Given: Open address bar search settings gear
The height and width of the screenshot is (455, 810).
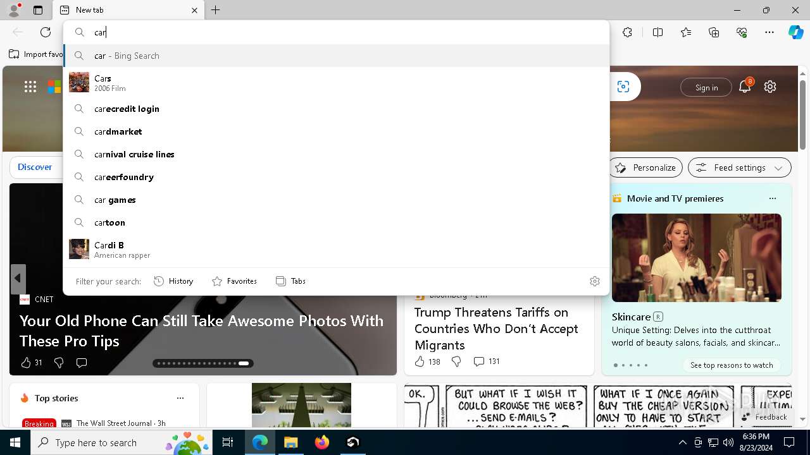Looking at the screenshot, I should point(595,281).
